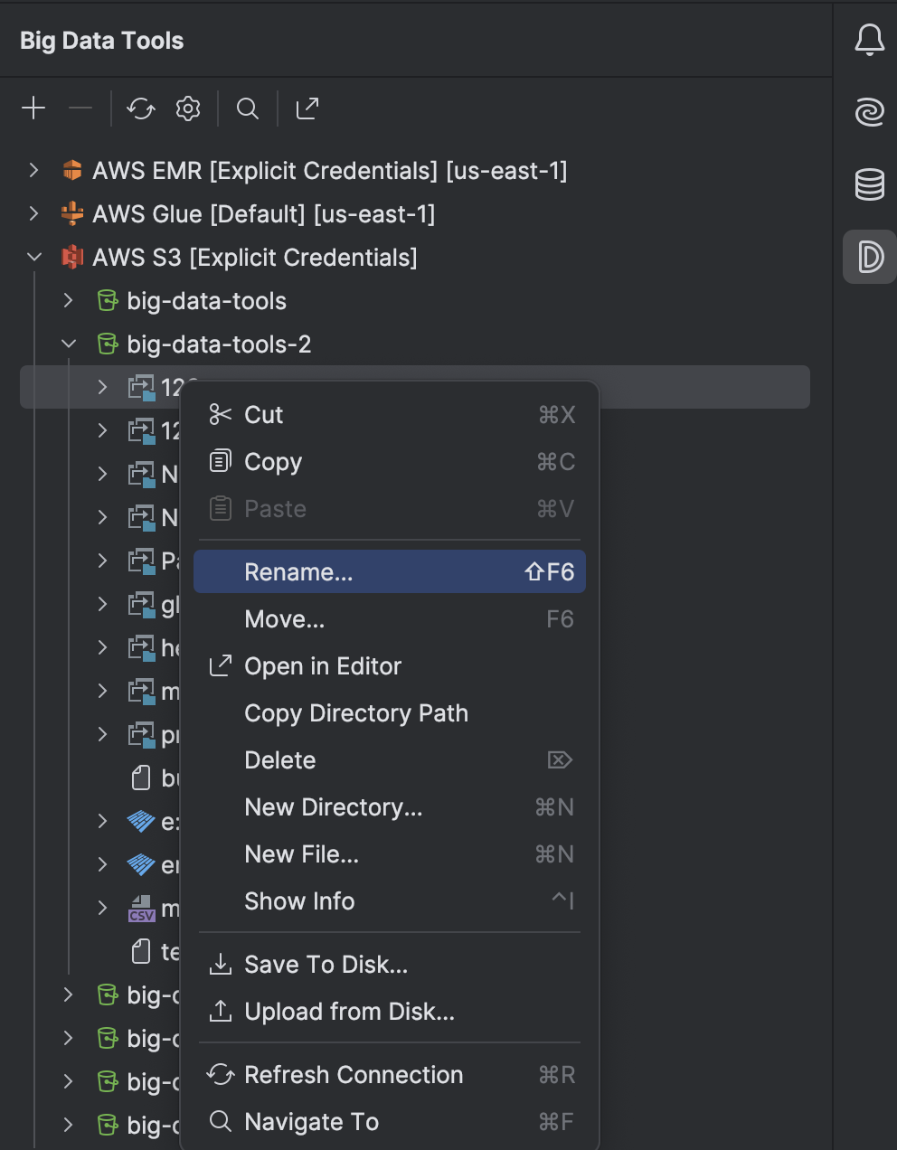Expand the AWS Glue connection node
This screenshot has width=897, height=1150.
(x=33, y=213)
